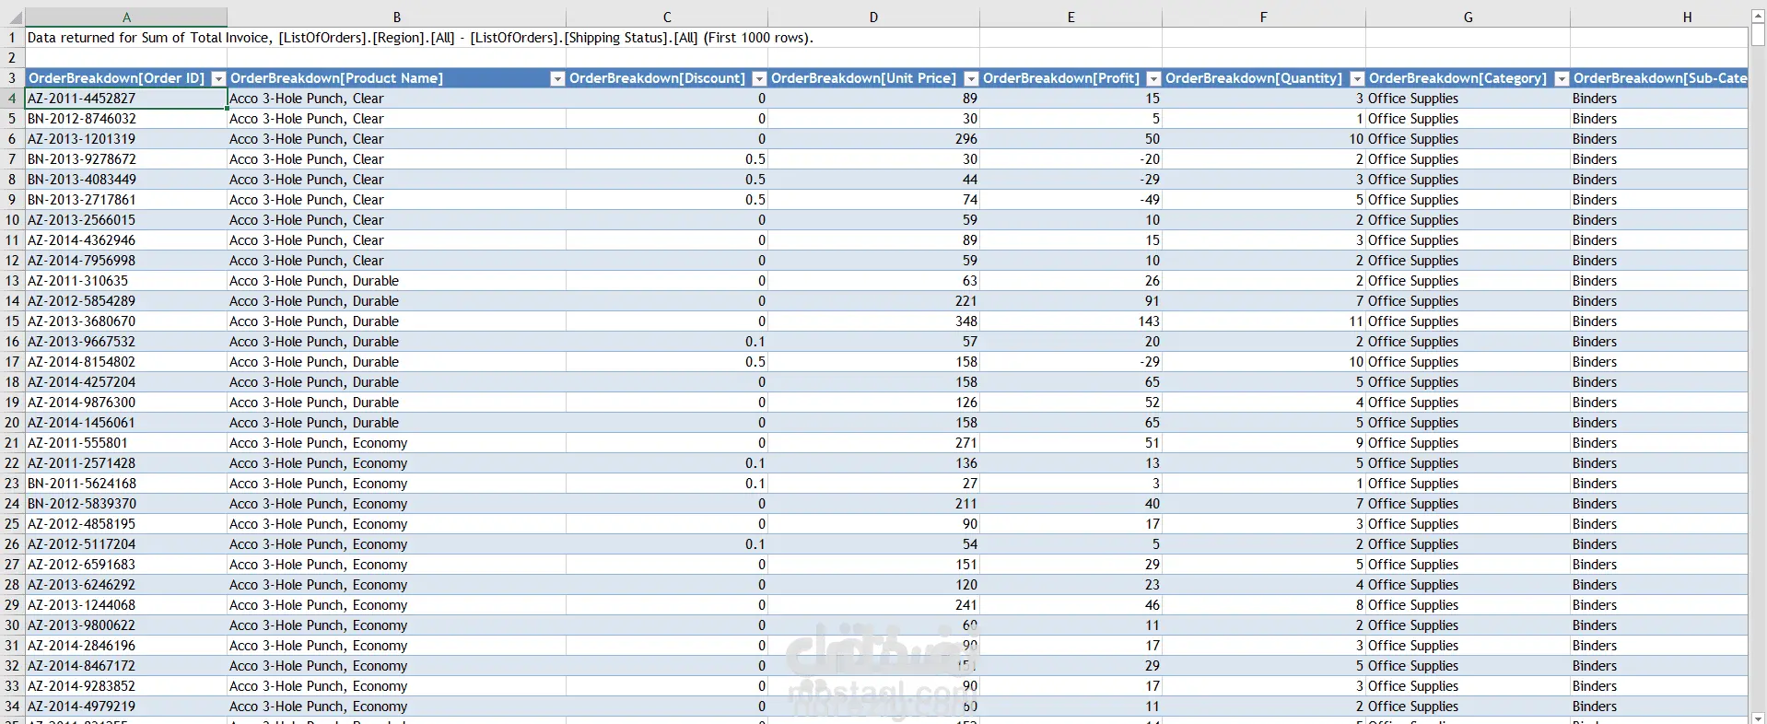The height and width of the screenshot is (724, 1767).
Task: Click the vertical scrollbar up arrow
Action: pyautogui.click(x=1758, y=16)
